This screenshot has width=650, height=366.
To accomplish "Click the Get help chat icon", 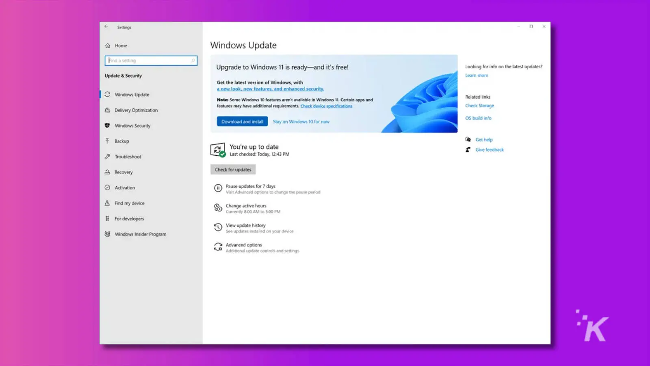I will click(x=468, y=139).
